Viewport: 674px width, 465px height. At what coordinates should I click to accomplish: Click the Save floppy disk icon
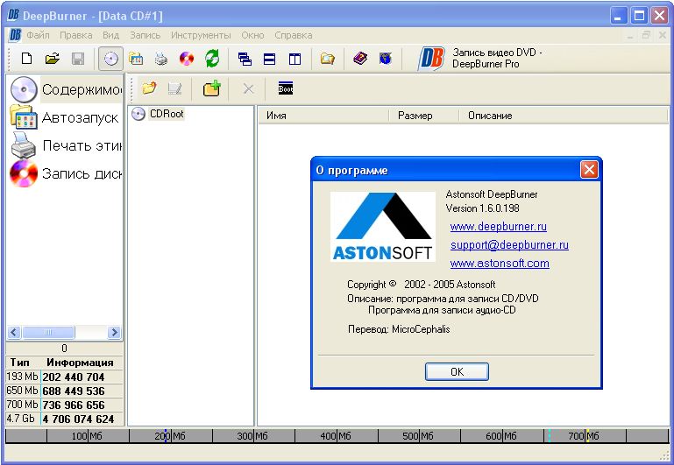tap(78, 59)
